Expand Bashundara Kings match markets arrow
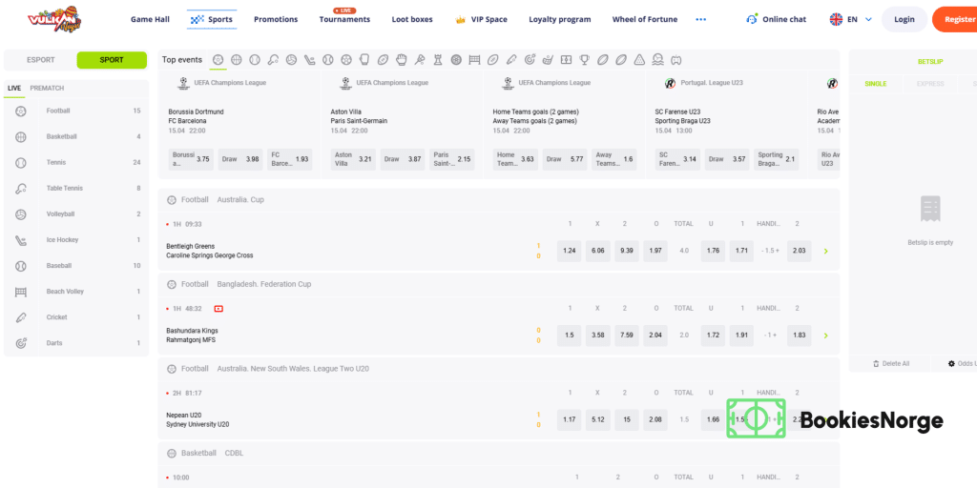This screenshot has width=977, height=488. click(x=825, y=335)
